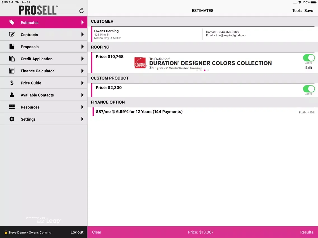The width and height of the screenshot is (318, 238).
Task: Click the Proposals document icon
Action: click(x=12, y=47)
